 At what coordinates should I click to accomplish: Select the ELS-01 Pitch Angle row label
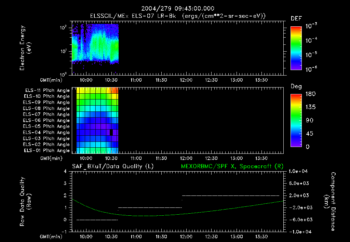click(x=46, y=150)
